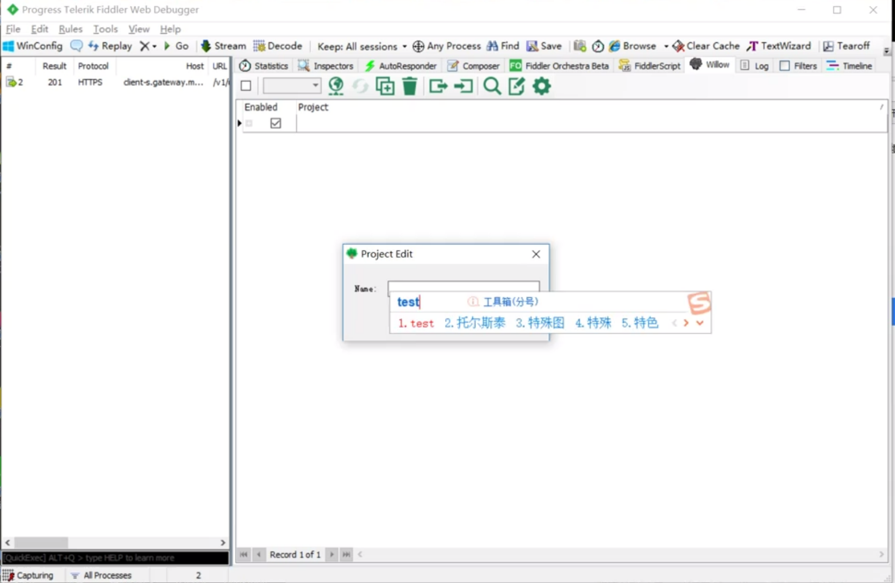The height and width of the screenshot is (583, 895).
Task: Open the Tools menu
Action: pos(105,29)
